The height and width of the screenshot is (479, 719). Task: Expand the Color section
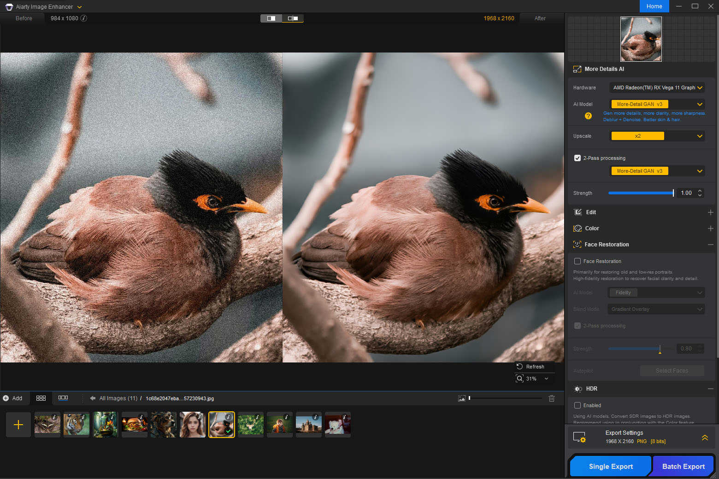pyautogui.click(x=710, y=228)
